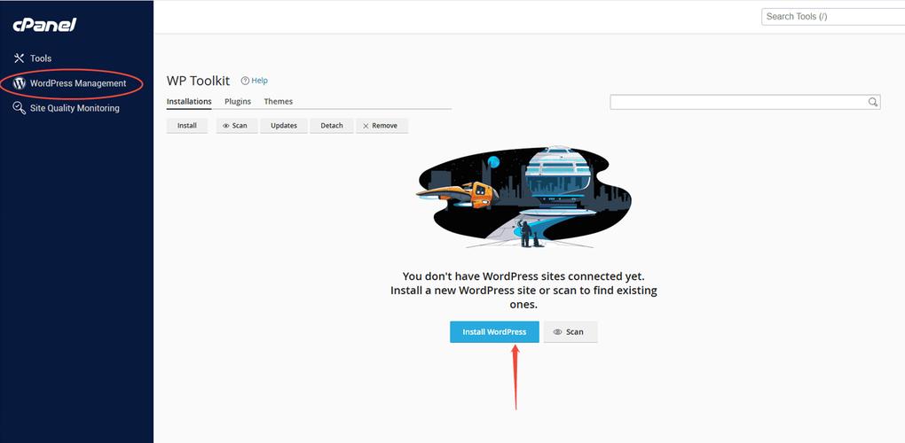Image resolution: width=905 pixels, height=443 pixels.
Task: Click the search magnifier icon in filter box
Action: point(873,102)
